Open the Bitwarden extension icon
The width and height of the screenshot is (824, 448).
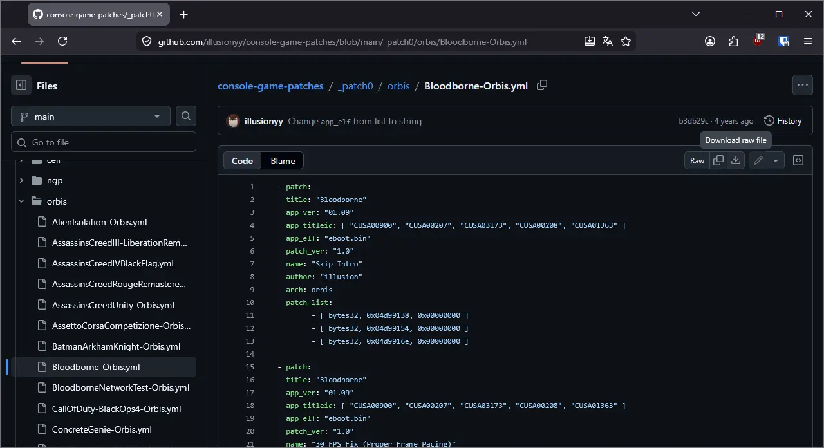point(783,41)
